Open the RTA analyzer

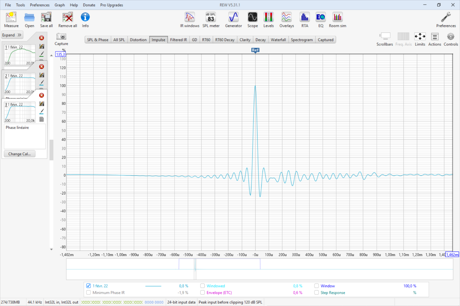[305, 20]
